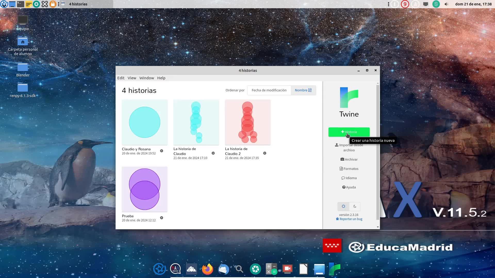Open gear menu for Claudio y Rosana story

pos(162,151)
